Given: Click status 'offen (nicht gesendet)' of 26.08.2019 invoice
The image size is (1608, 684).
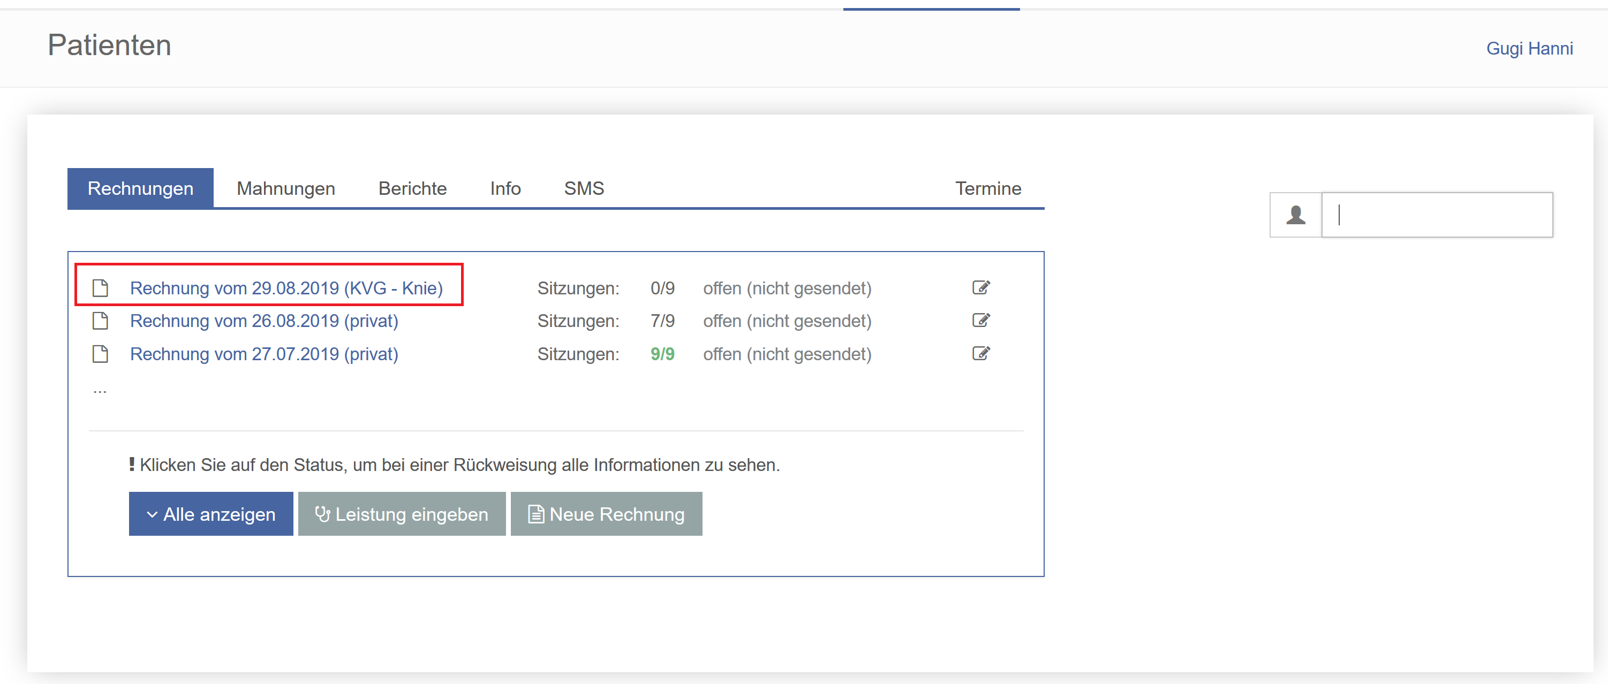Looking at the screenshot, I should [x=787, y=321].
